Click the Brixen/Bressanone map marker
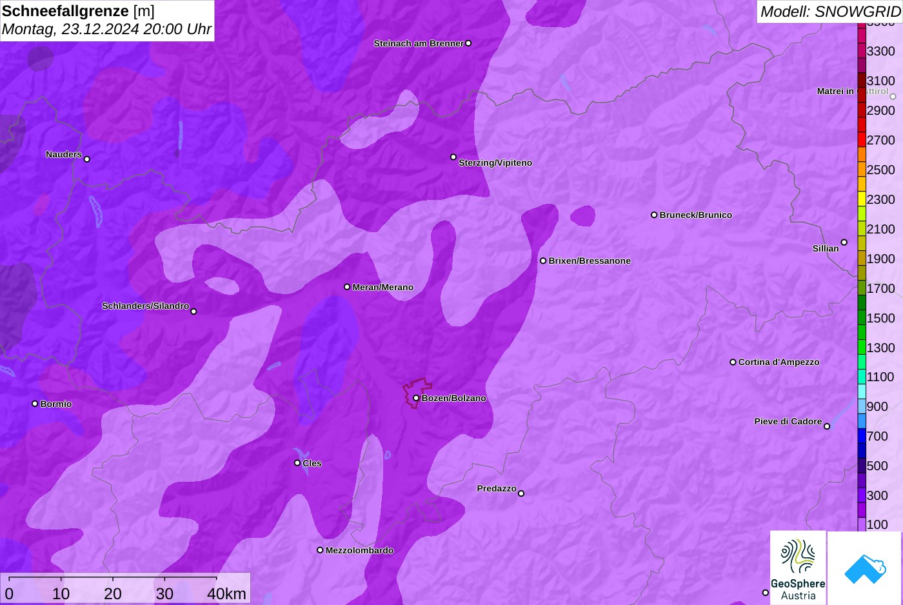Viewport: 903px width, 605px height. [543, 261]
